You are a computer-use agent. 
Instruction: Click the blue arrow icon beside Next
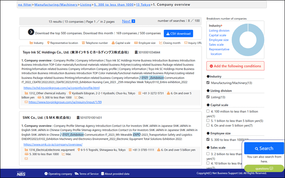pos(133,21)
